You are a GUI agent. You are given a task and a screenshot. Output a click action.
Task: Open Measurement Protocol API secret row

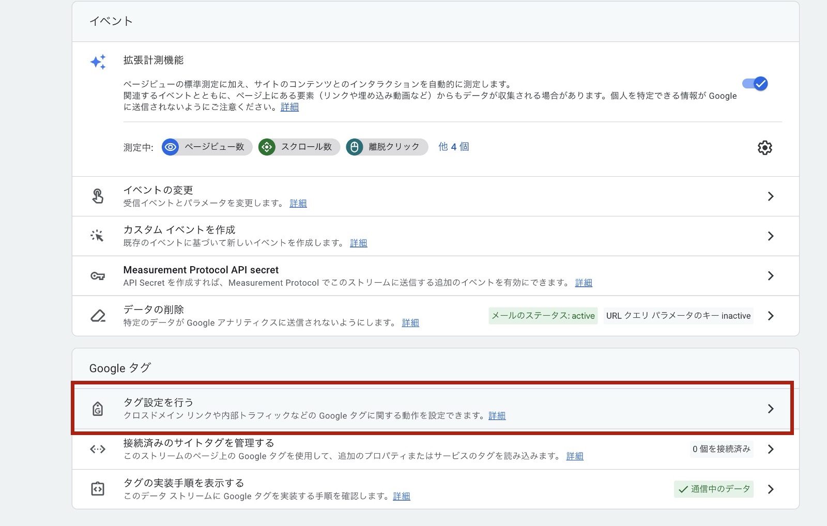click(x=435, y=276)
